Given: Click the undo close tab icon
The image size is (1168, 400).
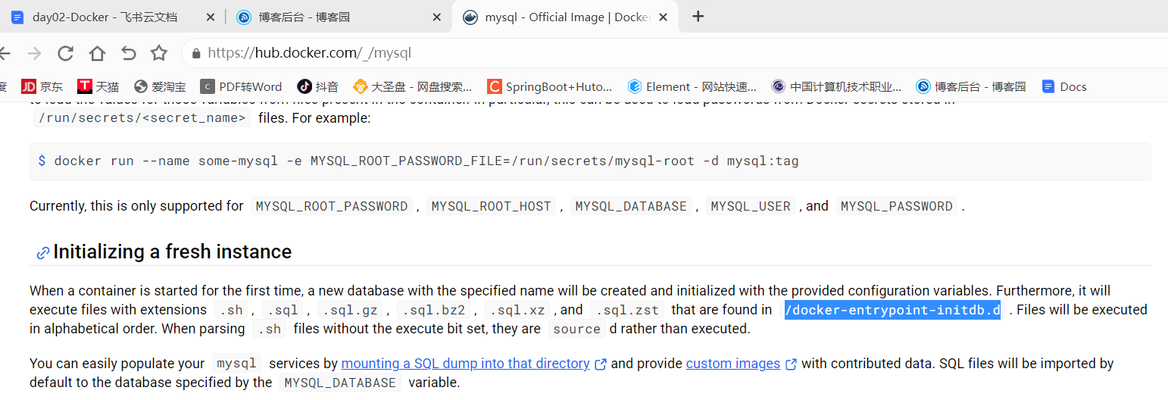Looking at the screenshot, I should point(128,53).
